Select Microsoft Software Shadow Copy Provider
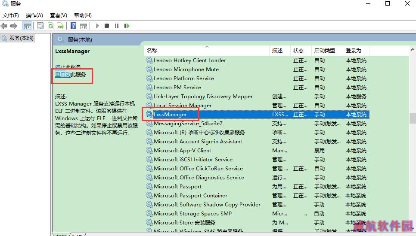416x236 pixels. click(x=207, y=205)
